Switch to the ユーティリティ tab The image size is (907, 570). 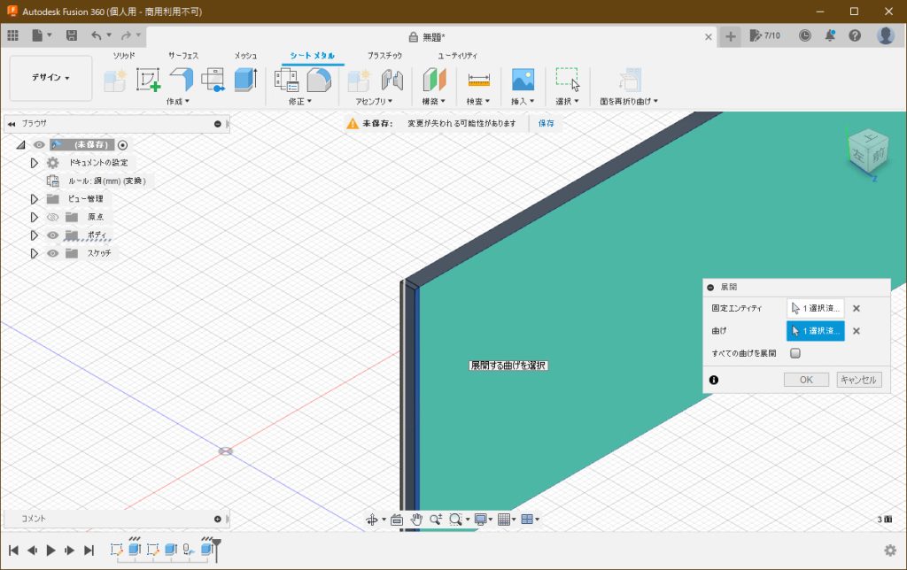pos(458,56)
